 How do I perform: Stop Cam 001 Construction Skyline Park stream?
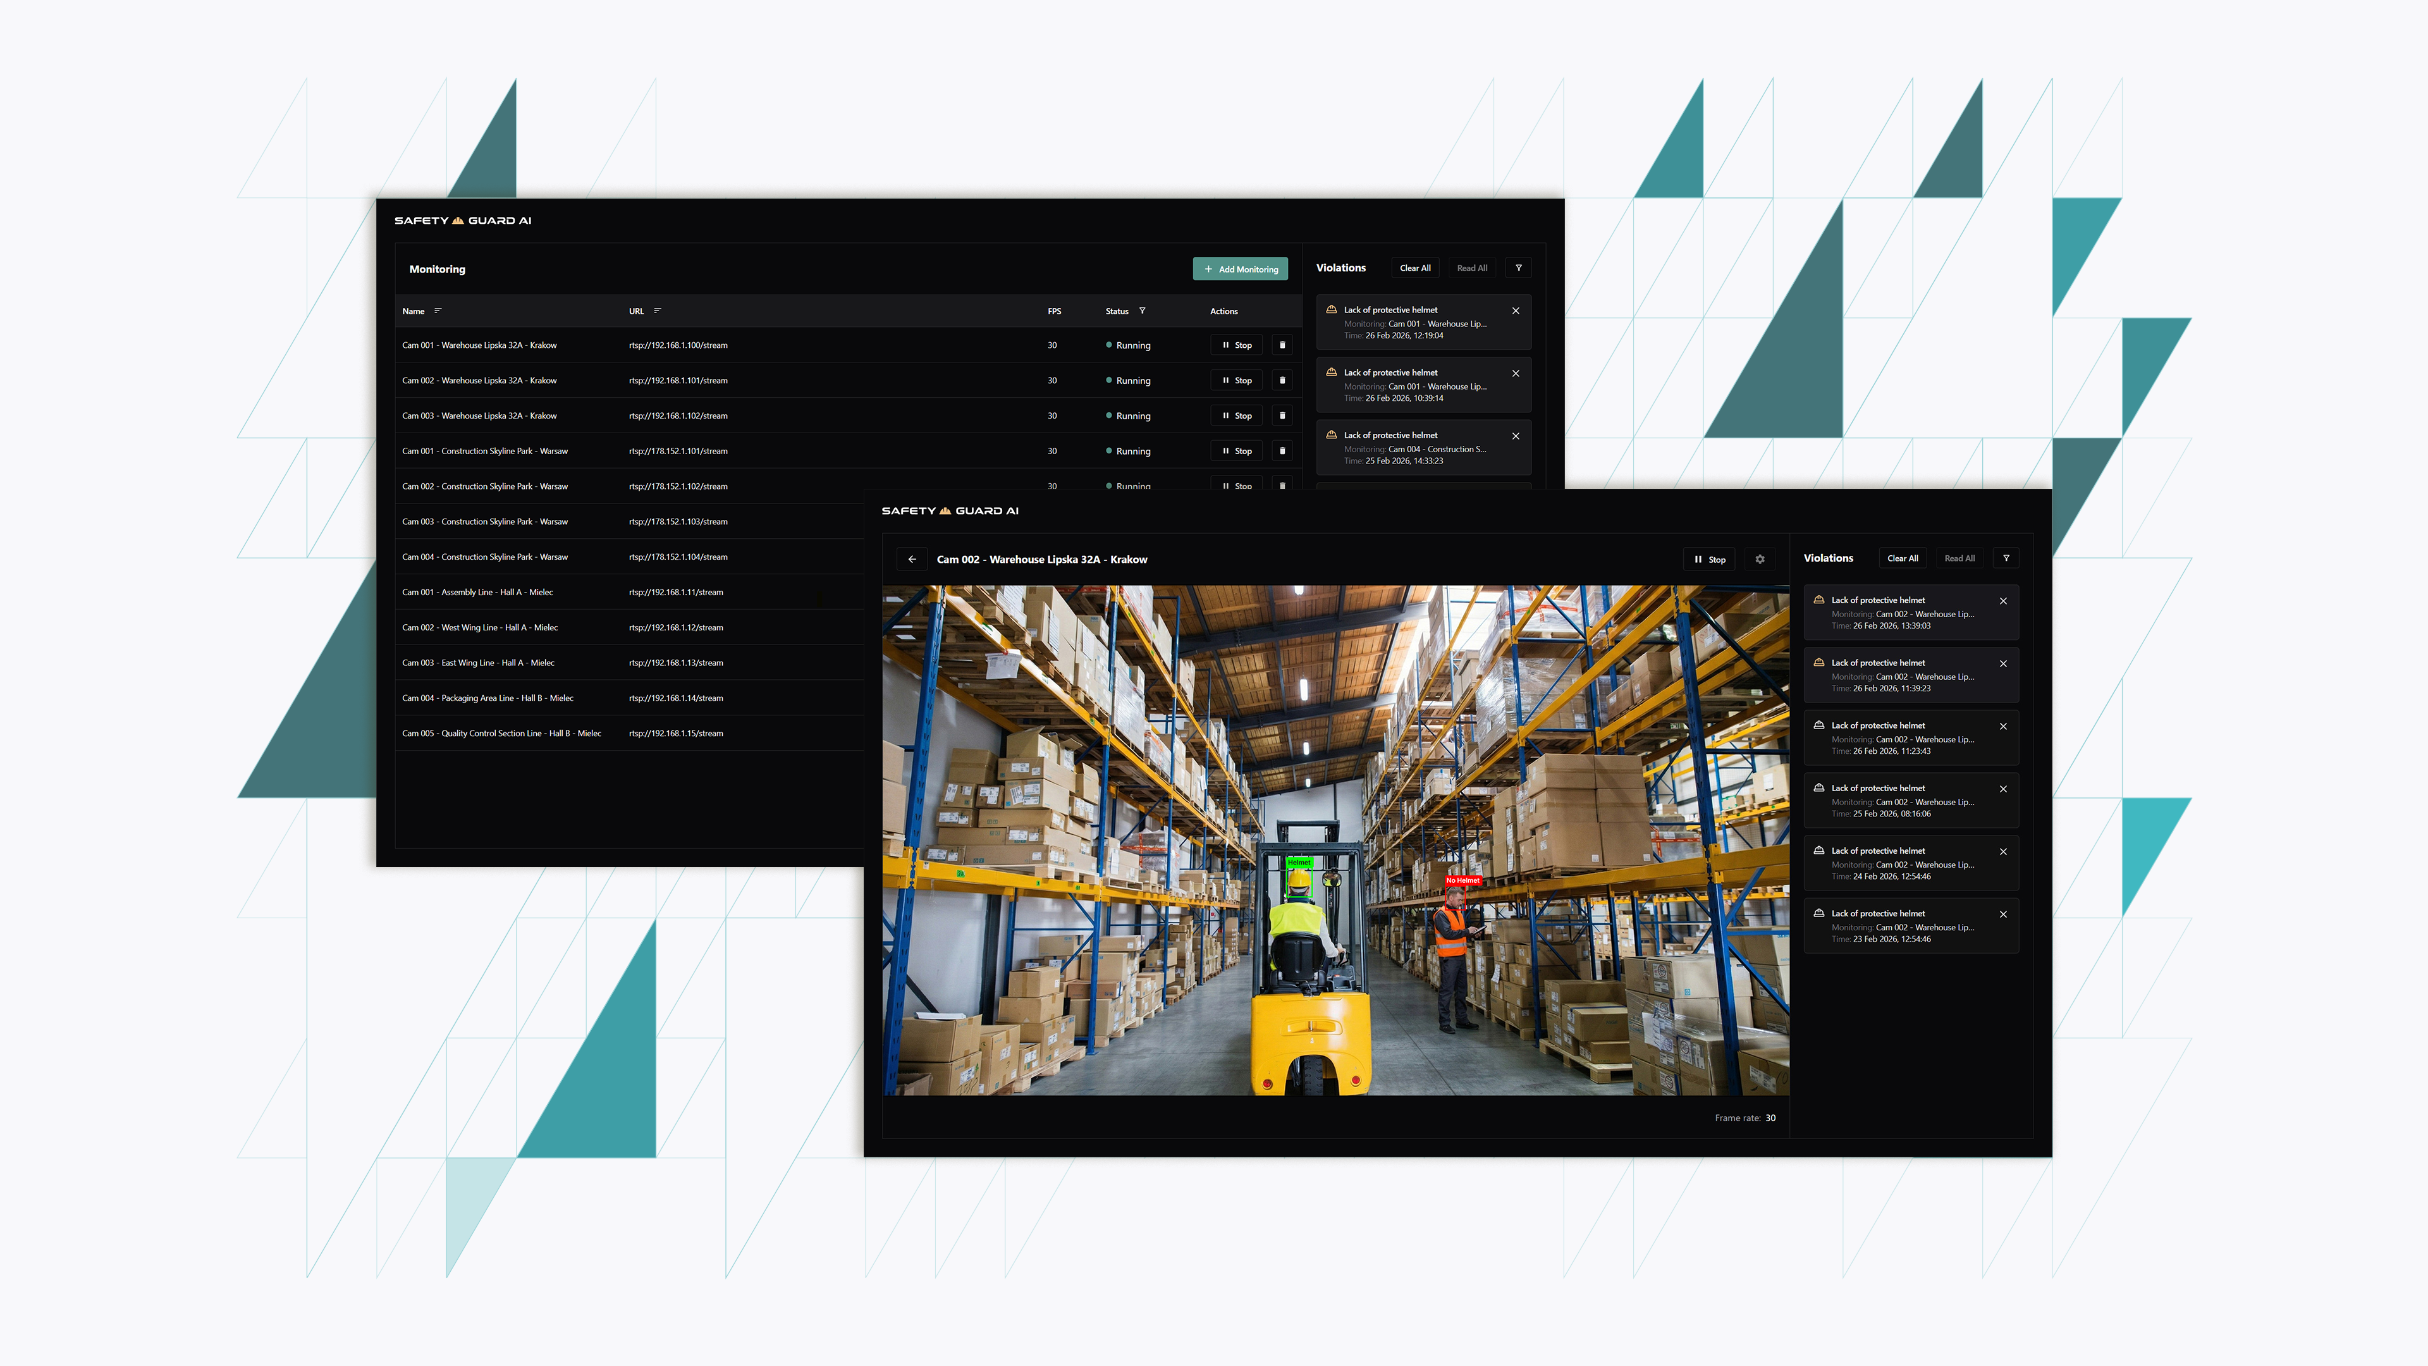point(1237,452)
